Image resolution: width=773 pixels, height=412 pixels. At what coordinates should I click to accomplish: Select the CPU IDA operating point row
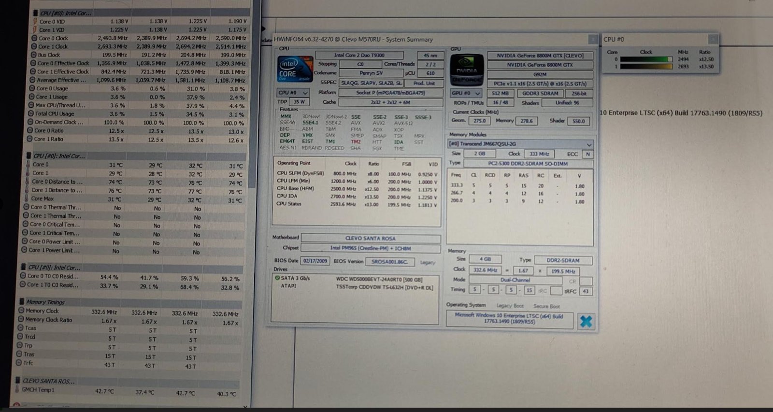tap(357, 196)
